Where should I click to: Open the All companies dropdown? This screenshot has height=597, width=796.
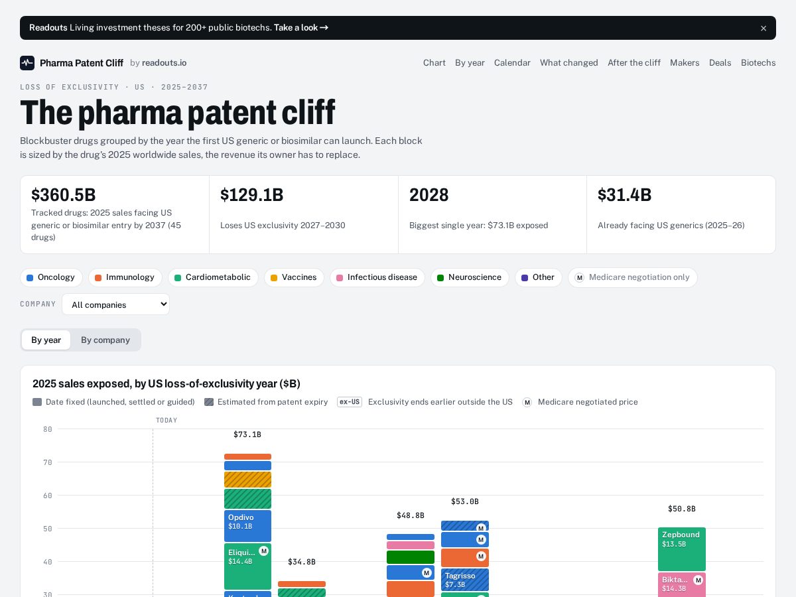click(x=115, y=304)
